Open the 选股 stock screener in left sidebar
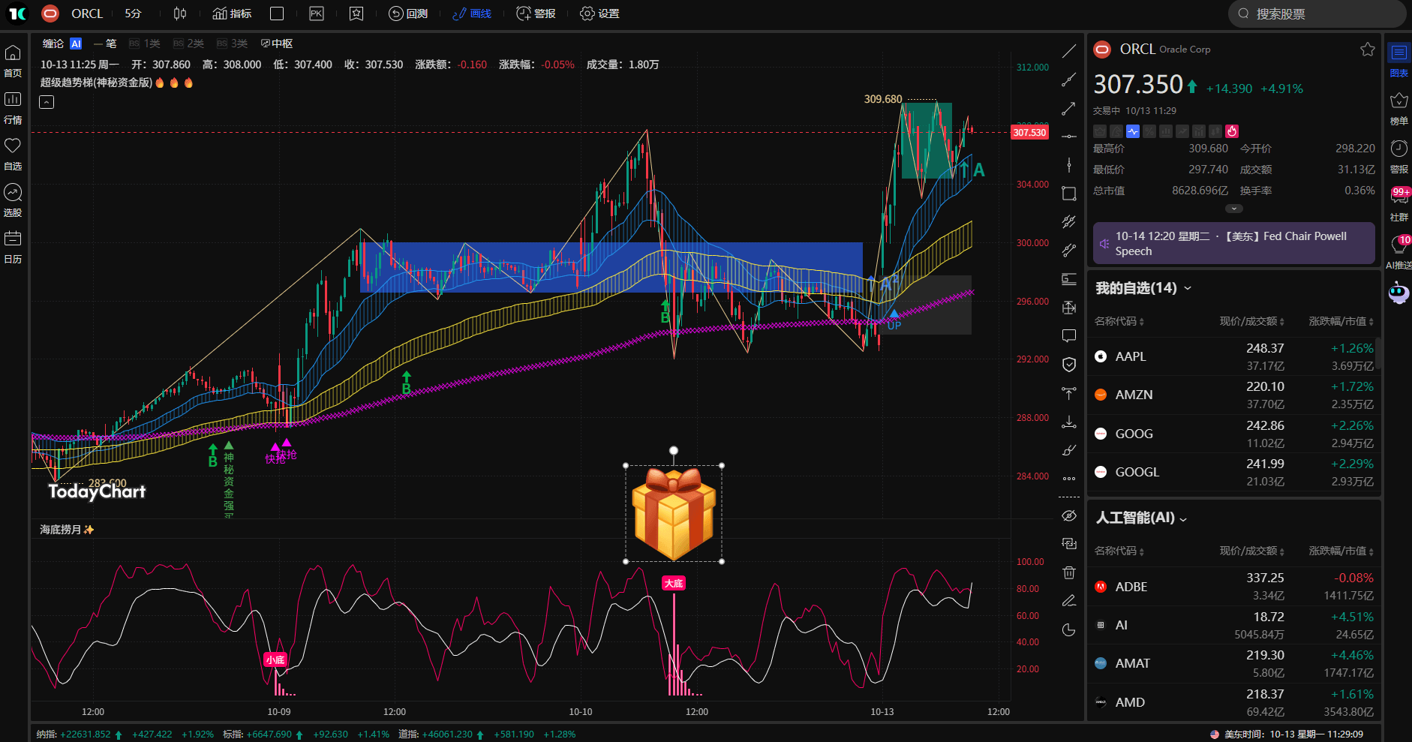This screenshot has height=742, width=1412. click(13, 200)
